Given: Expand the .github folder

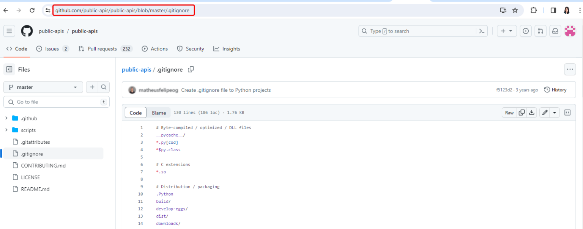Looking at the screenshot, I should coord(6,118).
